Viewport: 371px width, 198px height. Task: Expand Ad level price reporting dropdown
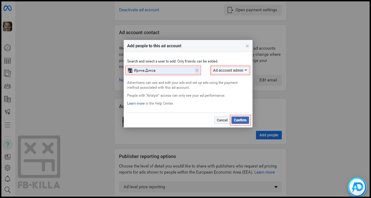point(200,187)
